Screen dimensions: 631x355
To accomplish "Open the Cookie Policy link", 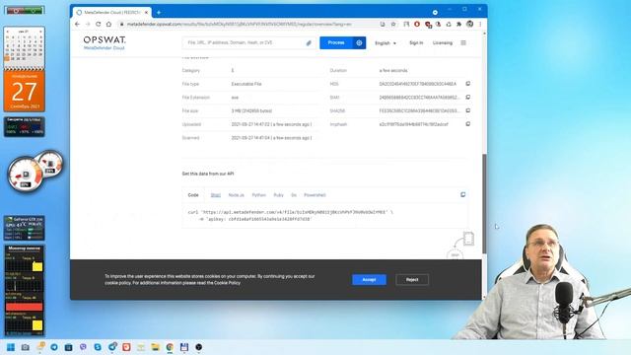I will [x=227, y=283].
